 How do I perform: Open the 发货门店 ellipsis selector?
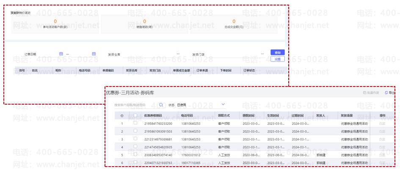coord(262,54)
